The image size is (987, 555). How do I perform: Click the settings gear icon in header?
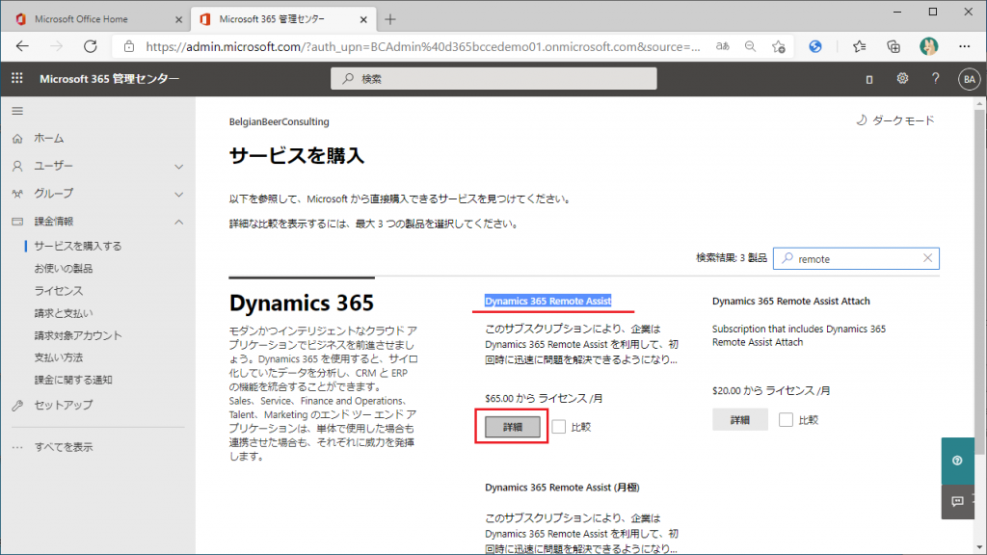(x=902, y=78)
